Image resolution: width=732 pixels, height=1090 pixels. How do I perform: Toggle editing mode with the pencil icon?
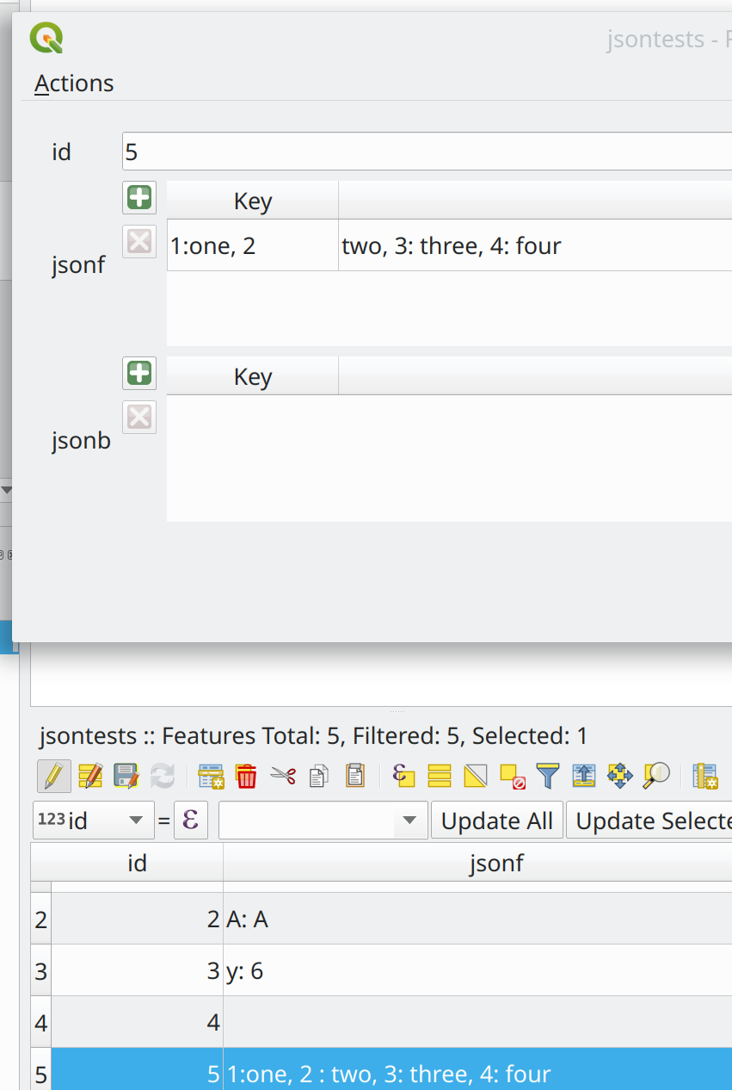[x=53, y=776]
